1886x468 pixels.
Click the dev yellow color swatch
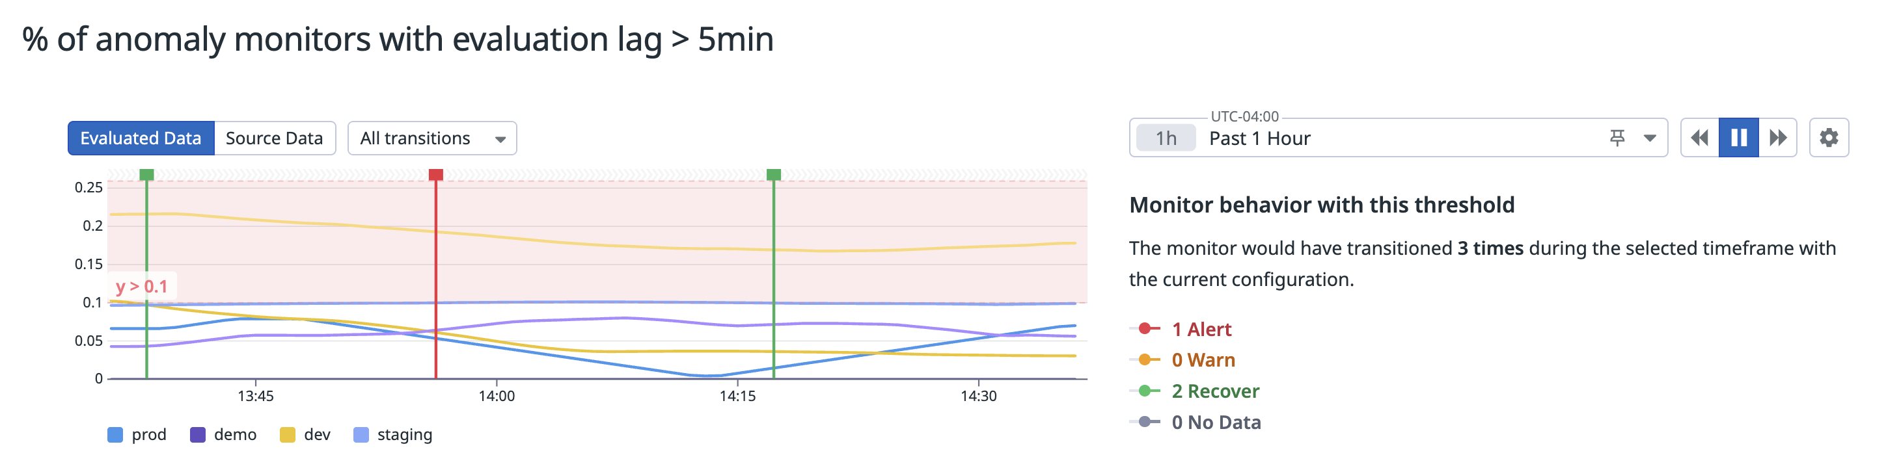287,435
